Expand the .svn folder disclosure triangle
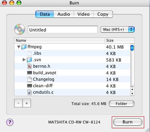150x132 pixels. click(x=24, y=60)
